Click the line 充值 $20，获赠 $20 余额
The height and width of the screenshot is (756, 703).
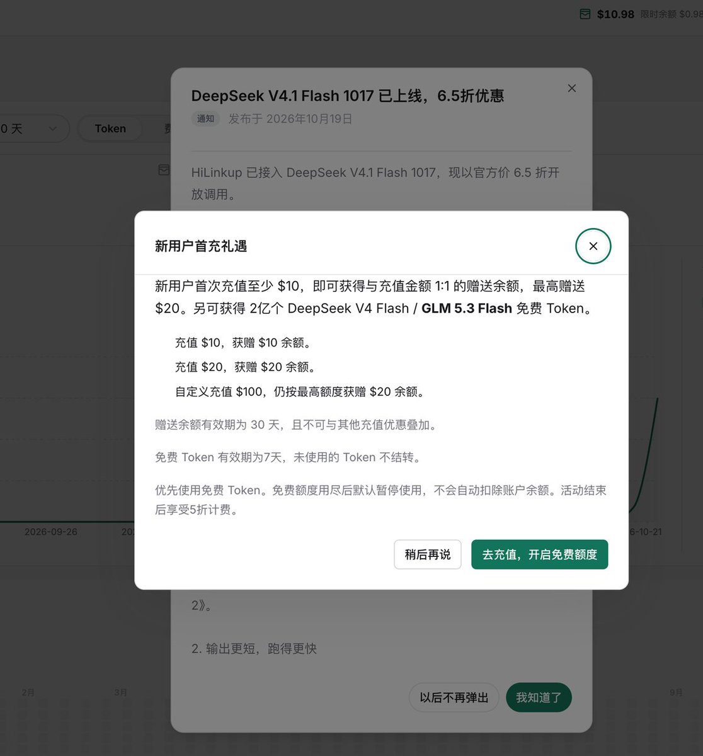pos(246,367)
